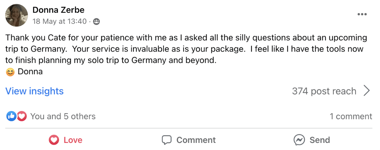
Task: Click the blue thumbs-up reaction icon
Action: pos(11,116)
